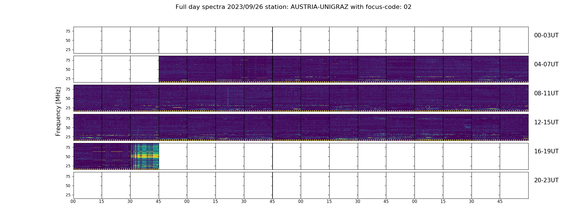Click the 08-11UT row label
587x223 pixels.
546,93
